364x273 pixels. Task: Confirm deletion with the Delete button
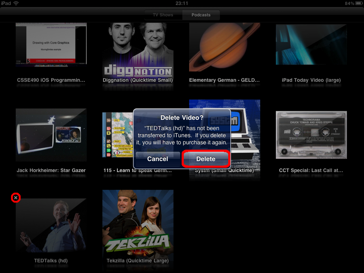coord(206,159)
